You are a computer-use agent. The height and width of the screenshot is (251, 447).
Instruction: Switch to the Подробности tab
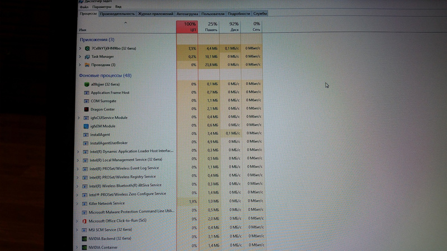(x=239, y=13)
